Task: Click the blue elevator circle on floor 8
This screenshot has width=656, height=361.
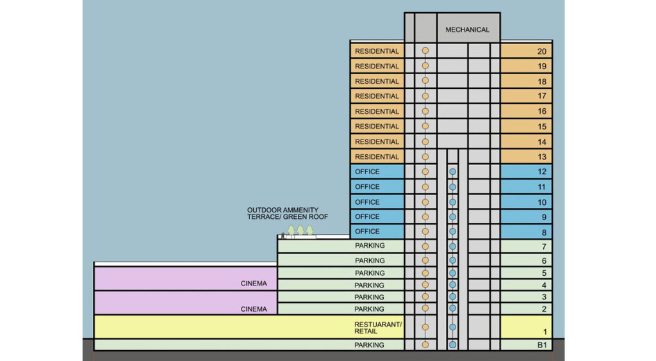Action: 452,231
